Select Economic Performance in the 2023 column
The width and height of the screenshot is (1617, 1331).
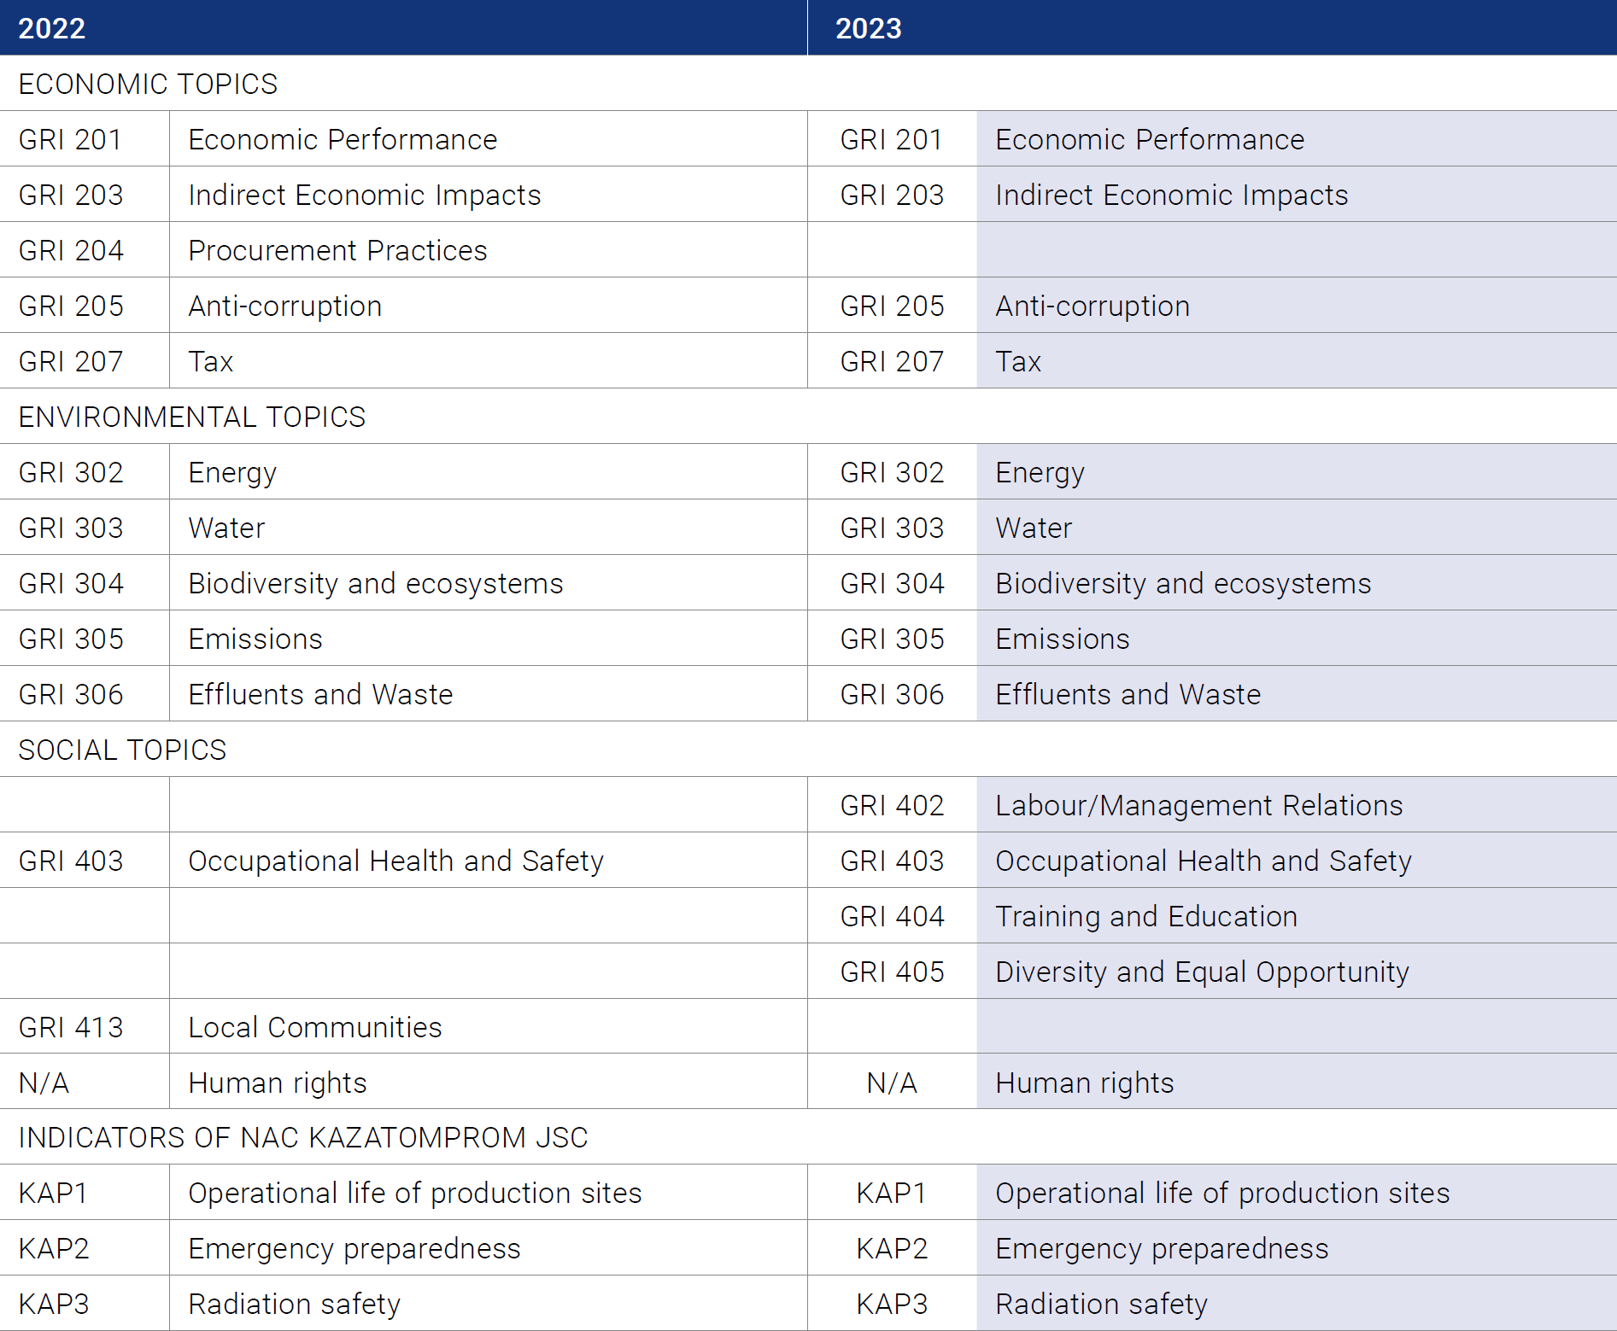pyautogui.click(x=1150, y=139)
